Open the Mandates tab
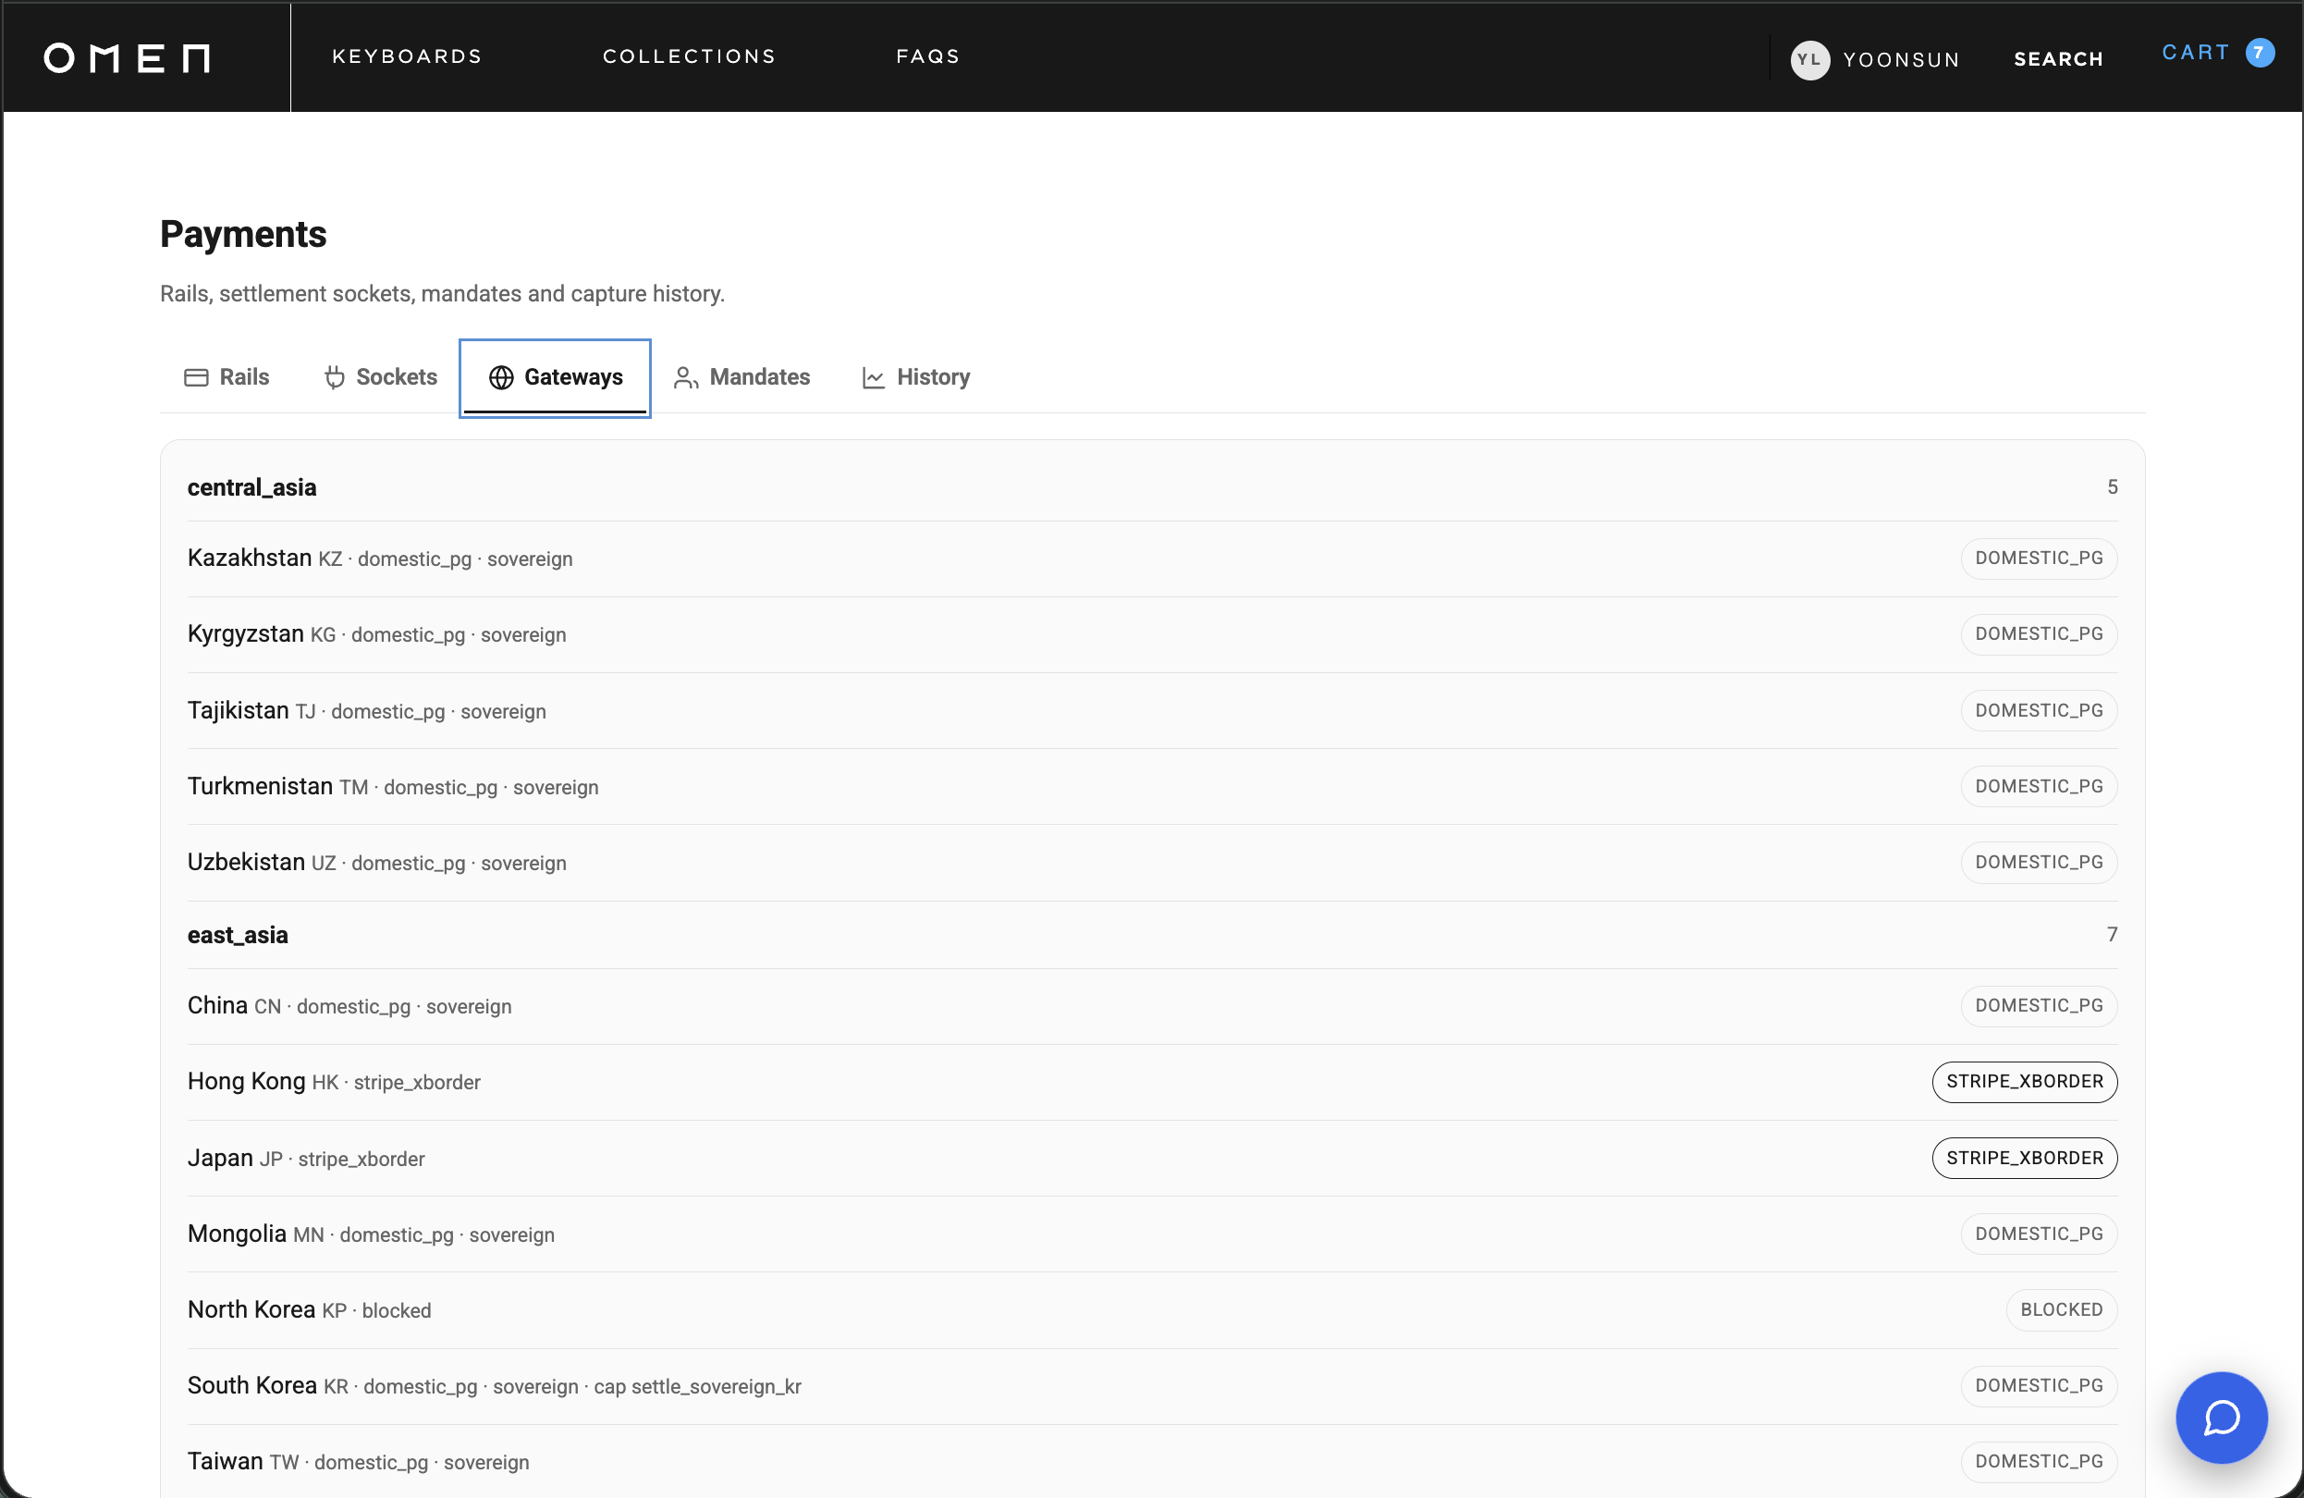The width and height of the screenshot is (2304, 1498). pyautogui.click(x=741, y=377)
